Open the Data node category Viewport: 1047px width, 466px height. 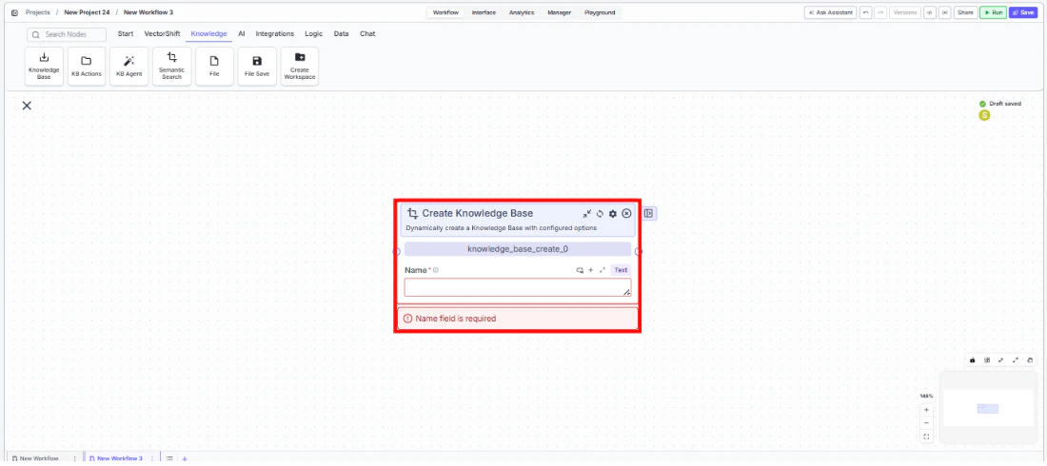(x=341, y=33)
